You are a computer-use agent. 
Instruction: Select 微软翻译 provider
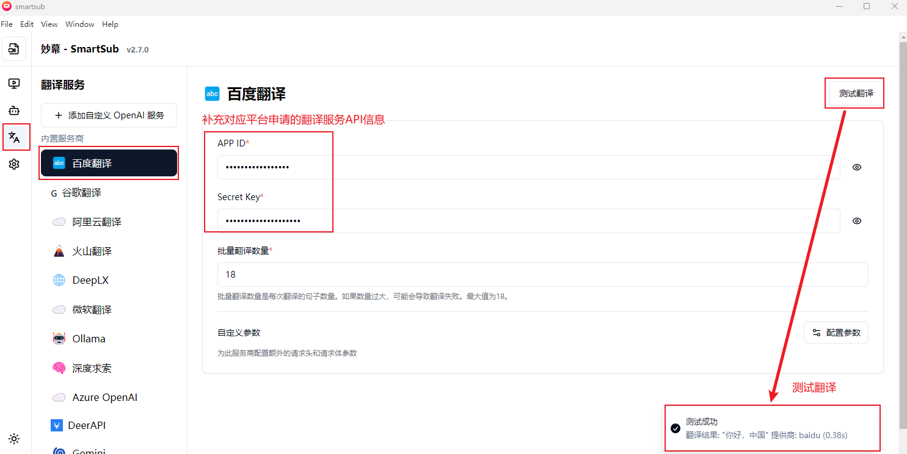point(109,309)
